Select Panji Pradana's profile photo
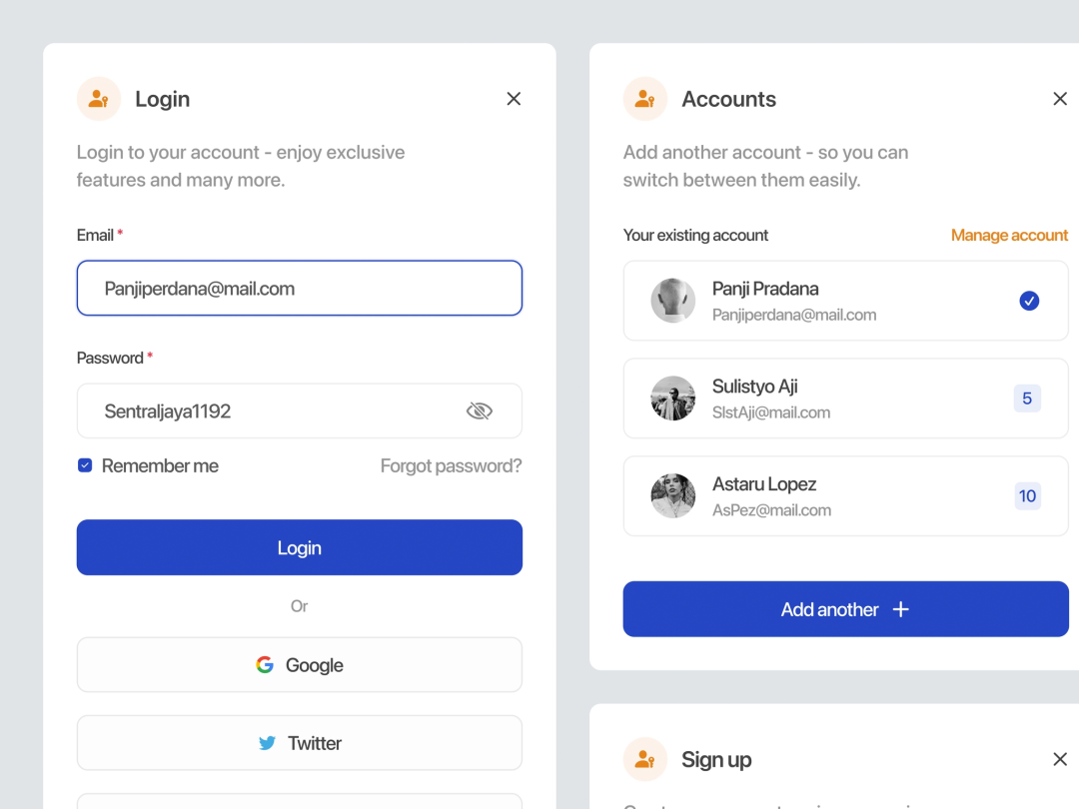The image size is (1079, 809). [x=673, y=301]
